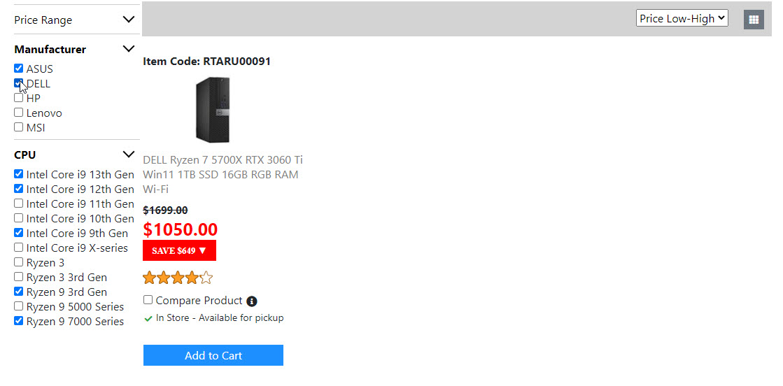Check the HP manufacturer checkbox

tap(19, 98)
